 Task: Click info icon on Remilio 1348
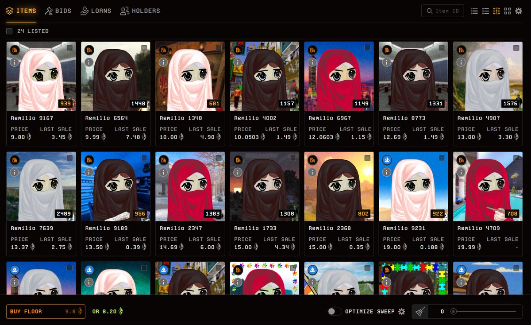pyautogui.click(x=163, y=62)
